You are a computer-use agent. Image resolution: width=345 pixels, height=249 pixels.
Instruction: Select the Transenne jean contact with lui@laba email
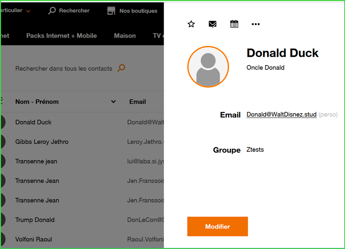tap(36, 161)
